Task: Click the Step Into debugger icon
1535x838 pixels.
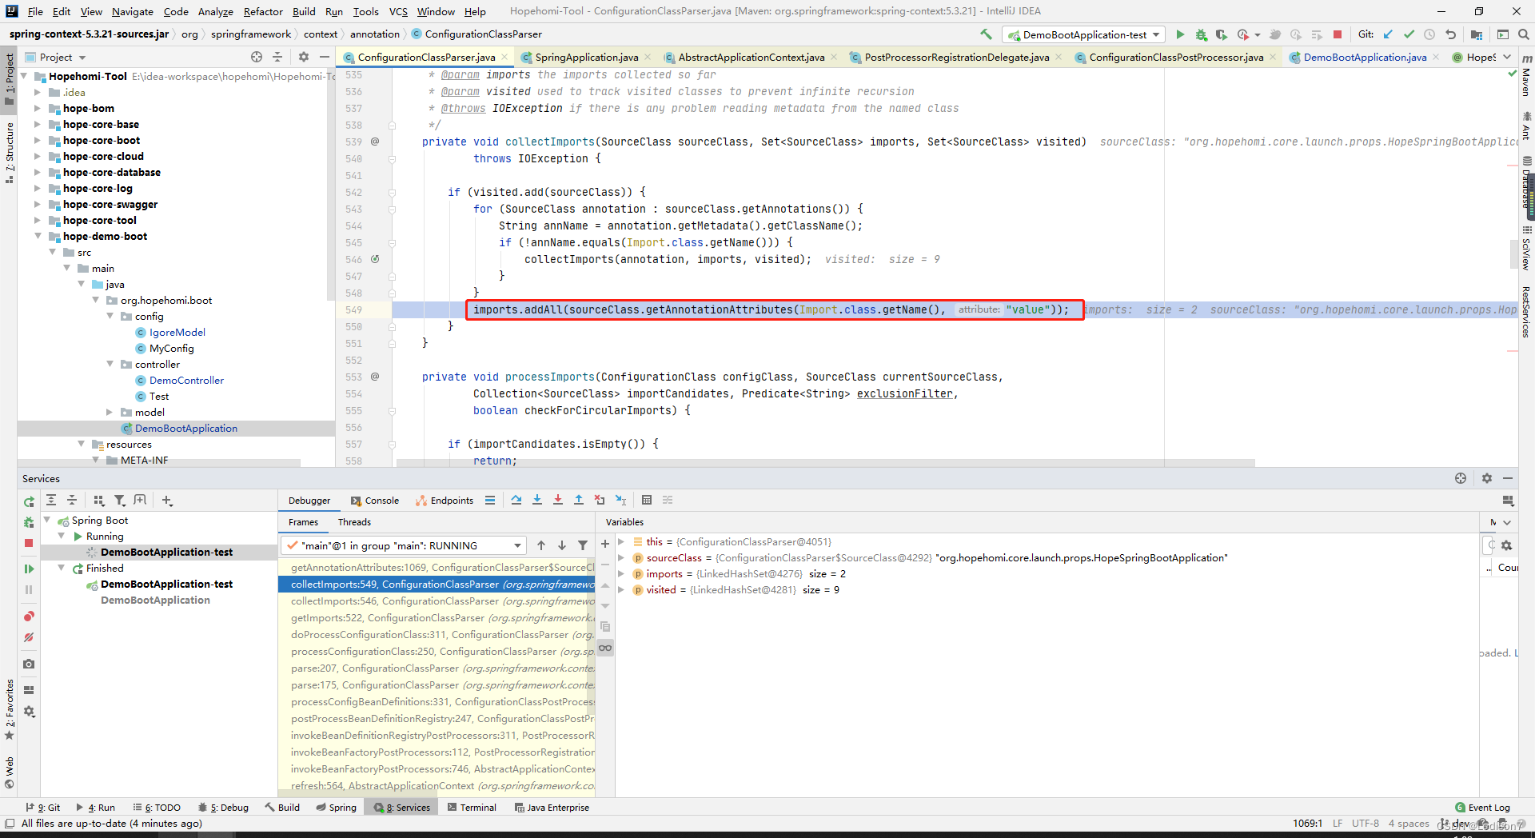Action: (x=537, y=501)
